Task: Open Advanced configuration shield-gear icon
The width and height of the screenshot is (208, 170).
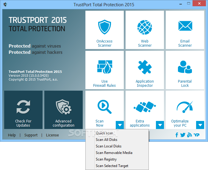Action: tap(64, 107)
